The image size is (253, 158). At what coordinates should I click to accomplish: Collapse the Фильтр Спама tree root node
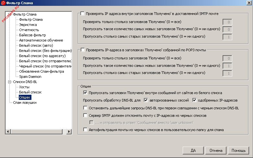[9, 14]
